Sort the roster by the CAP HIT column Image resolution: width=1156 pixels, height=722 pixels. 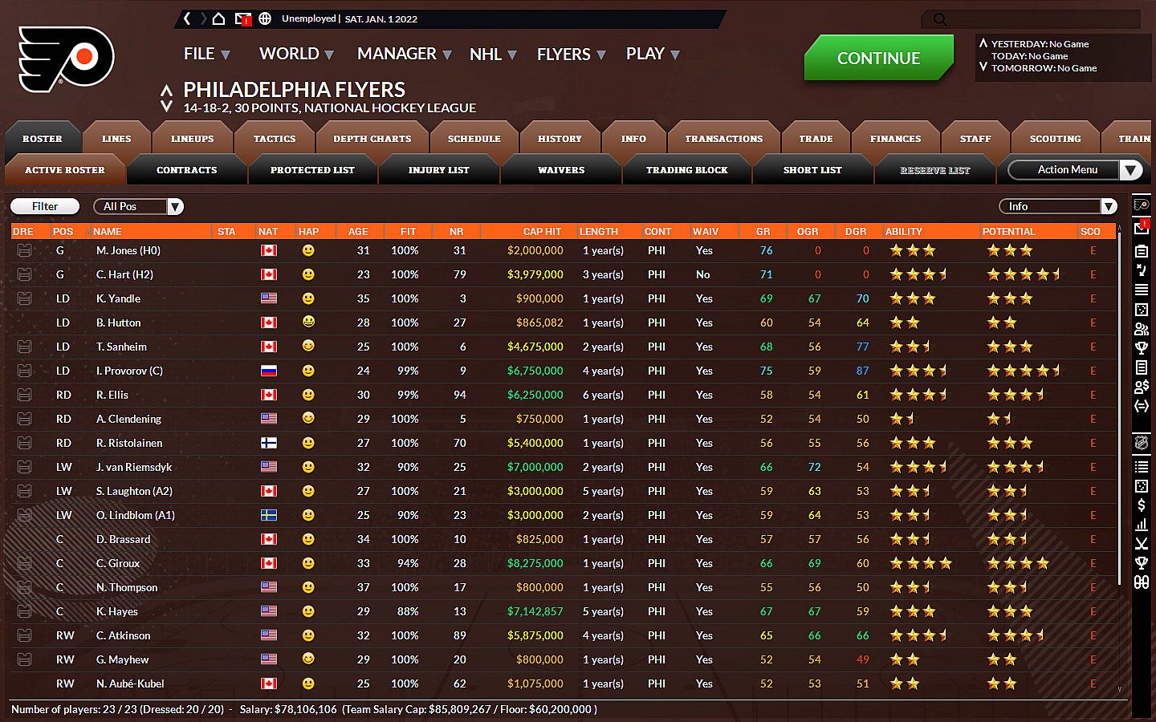click(542, 231)
